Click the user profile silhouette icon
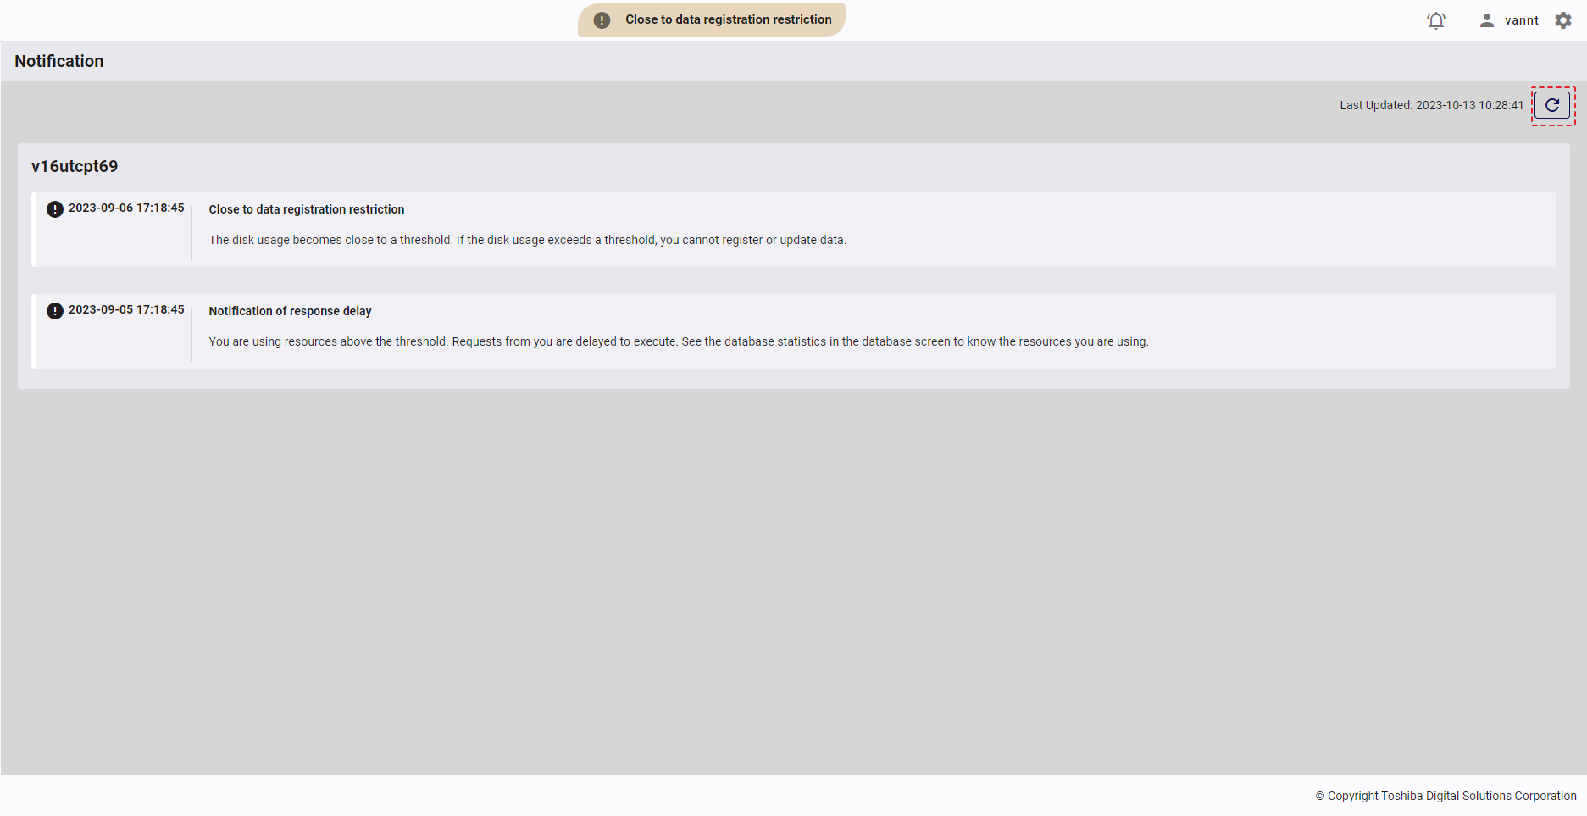This screenshot has height=816, width=1587. tap(1486, 20)
